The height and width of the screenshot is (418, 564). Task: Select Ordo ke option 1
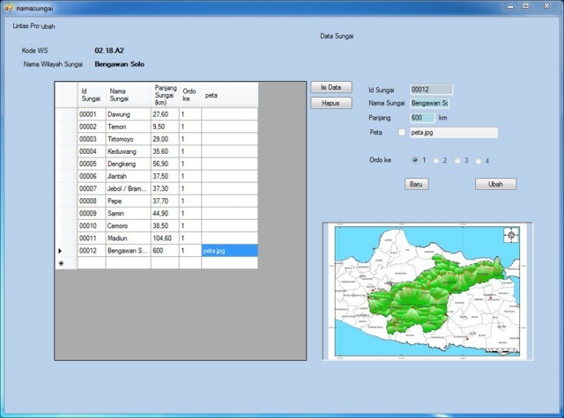click(x=416, y=160)
